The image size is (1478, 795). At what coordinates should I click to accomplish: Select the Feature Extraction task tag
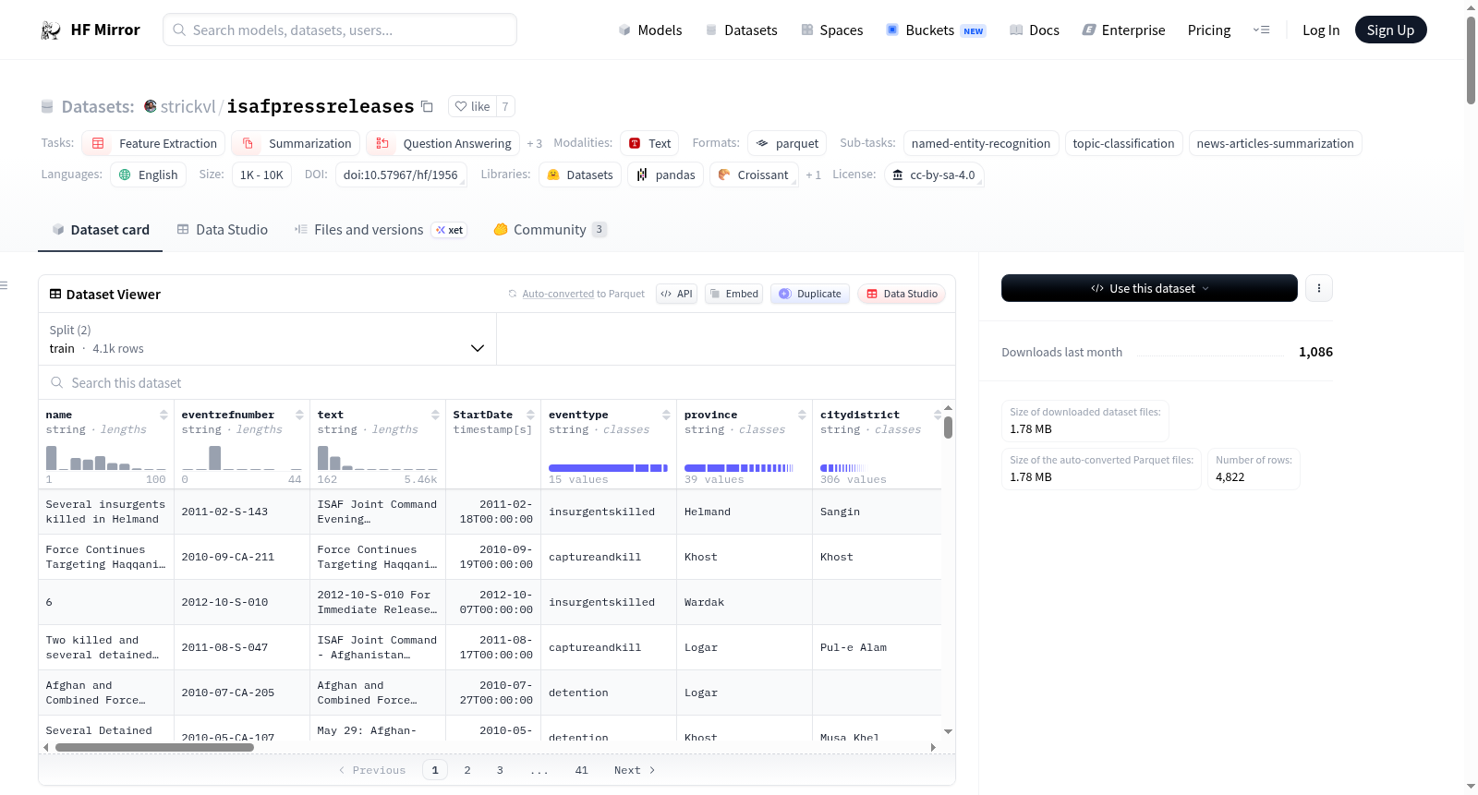(153, 143)
